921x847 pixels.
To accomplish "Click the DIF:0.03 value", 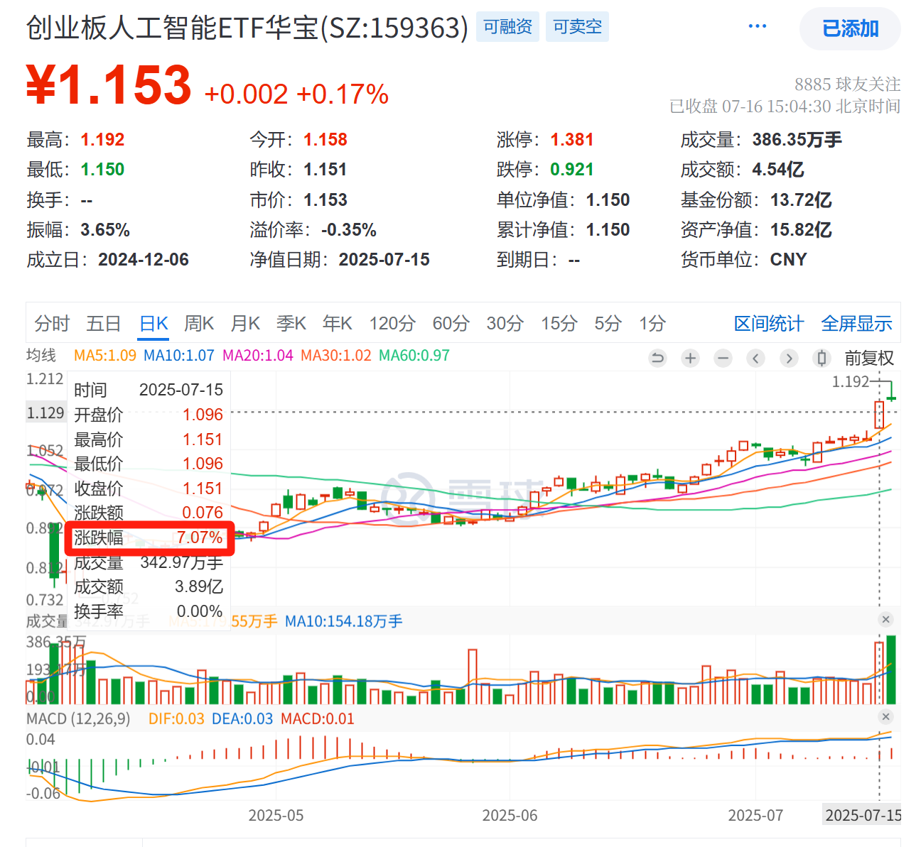I will point(176,718).
